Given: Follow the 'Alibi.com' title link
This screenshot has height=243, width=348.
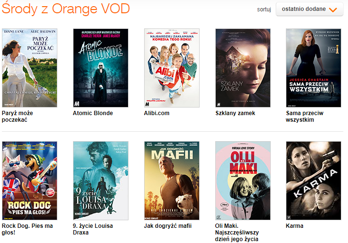Looking at the screenshot, I should point(156,113).
